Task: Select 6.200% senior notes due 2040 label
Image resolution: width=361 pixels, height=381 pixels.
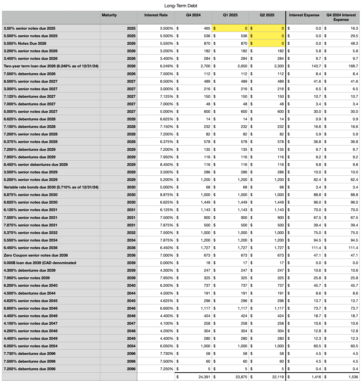Action: click(x=30, y=285)
